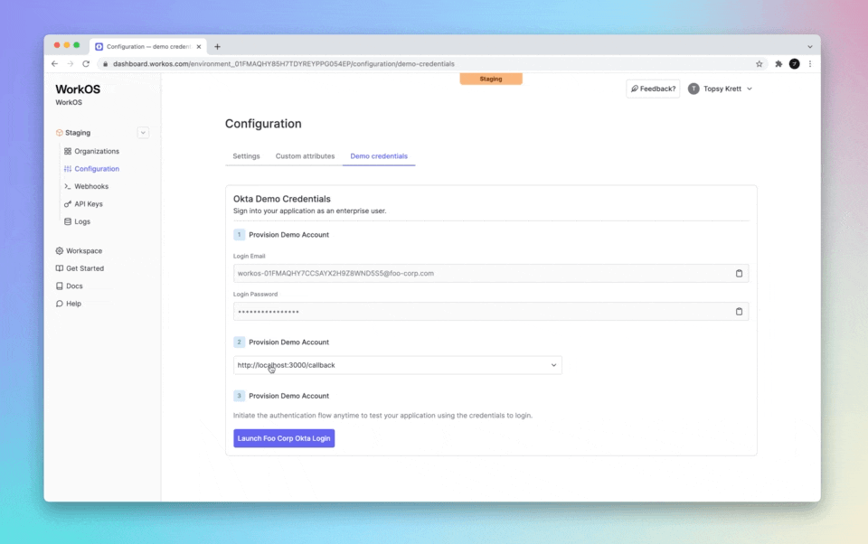868x544 pixels.
Task: Click the padlock site info icon
Action: (x=105, y=63)
